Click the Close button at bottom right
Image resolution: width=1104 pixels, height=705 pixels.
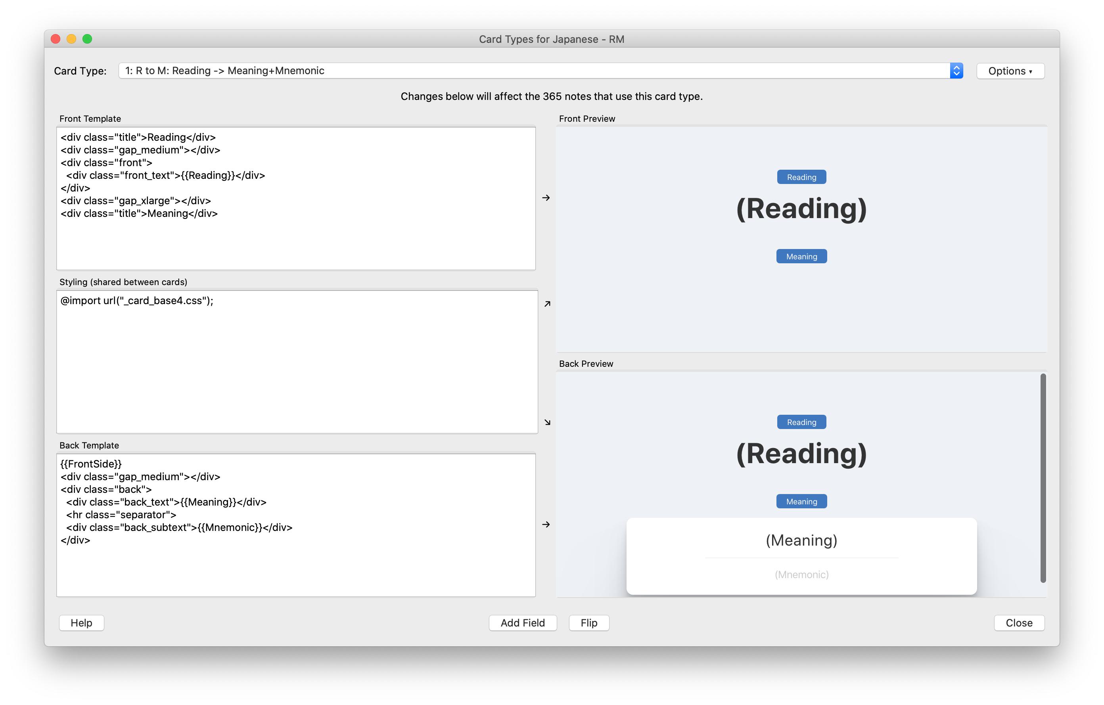(x=1019, y=623)
